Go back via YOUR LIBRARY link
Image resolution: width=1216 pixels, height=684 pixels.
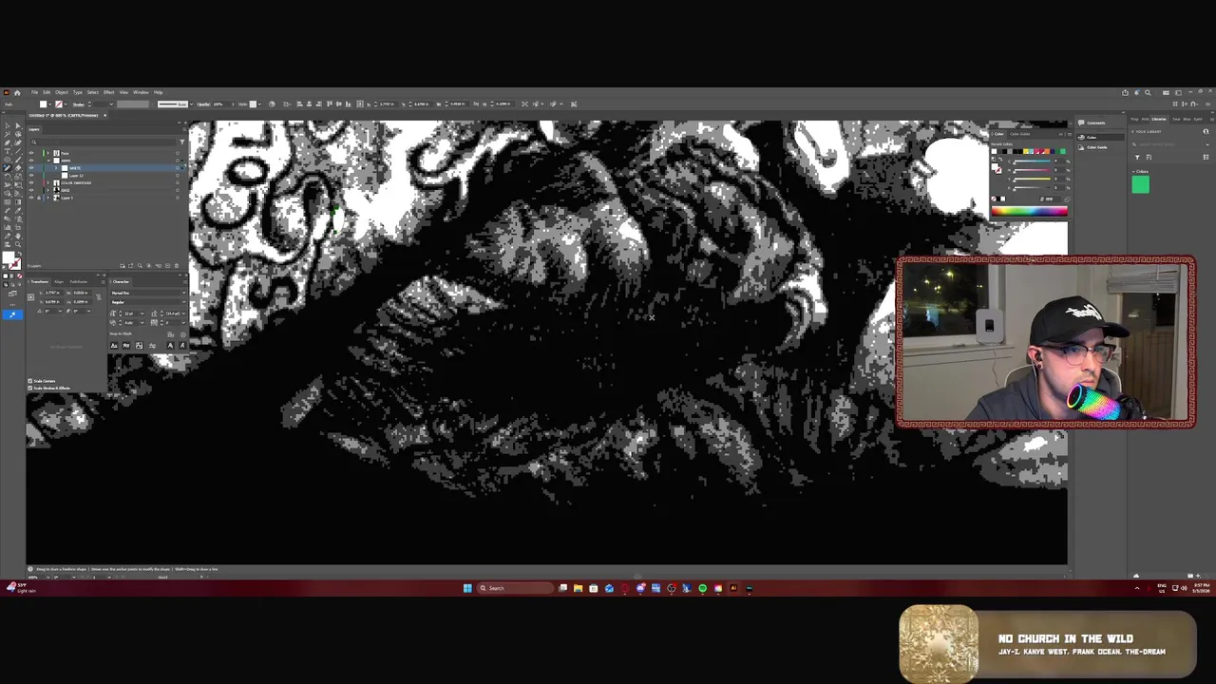tap(1147, 131)
